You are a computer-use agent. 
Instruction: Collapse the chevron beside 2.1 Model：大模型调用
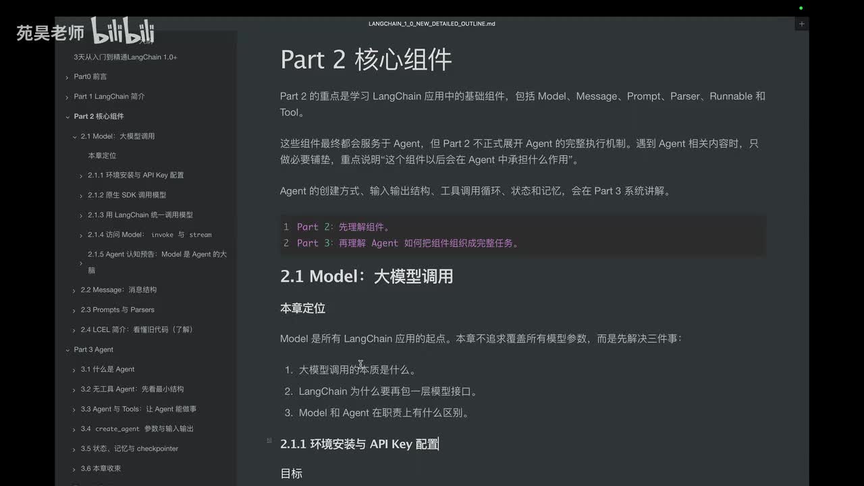tap(74, 137)
